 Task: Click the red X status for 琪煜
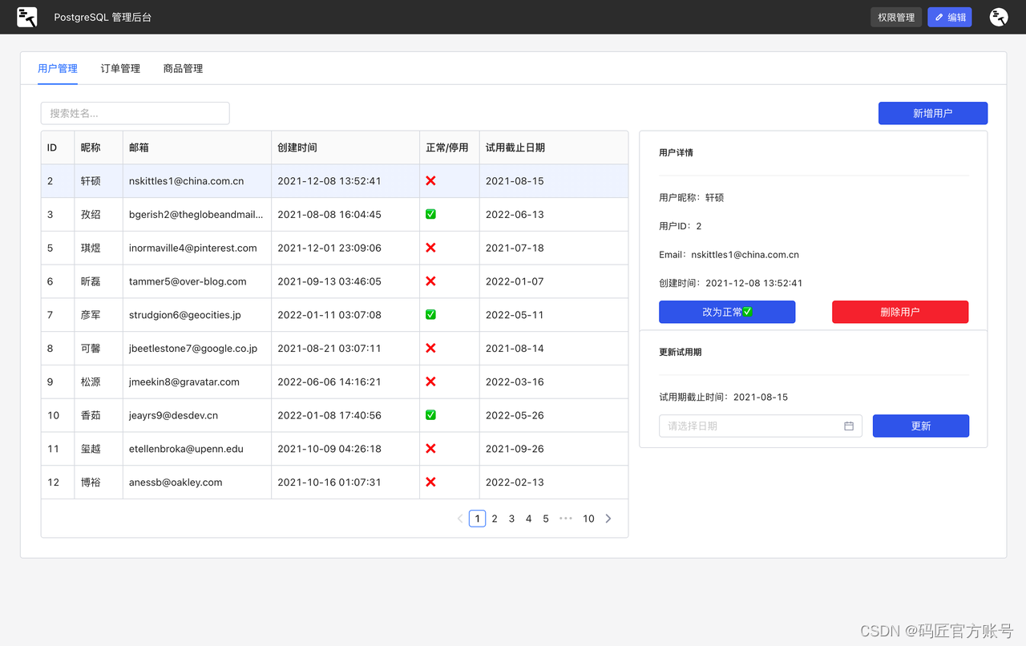[x=430, y=248]
